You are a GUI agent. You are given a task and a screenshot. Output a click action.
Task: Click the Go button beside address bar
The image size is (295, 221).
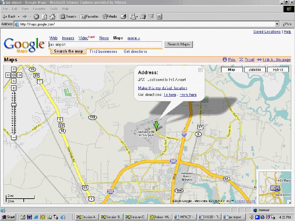(x=287, y=24)
